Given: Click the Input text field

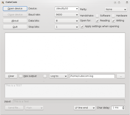Looking at the screenshot, I should (69, 101).
